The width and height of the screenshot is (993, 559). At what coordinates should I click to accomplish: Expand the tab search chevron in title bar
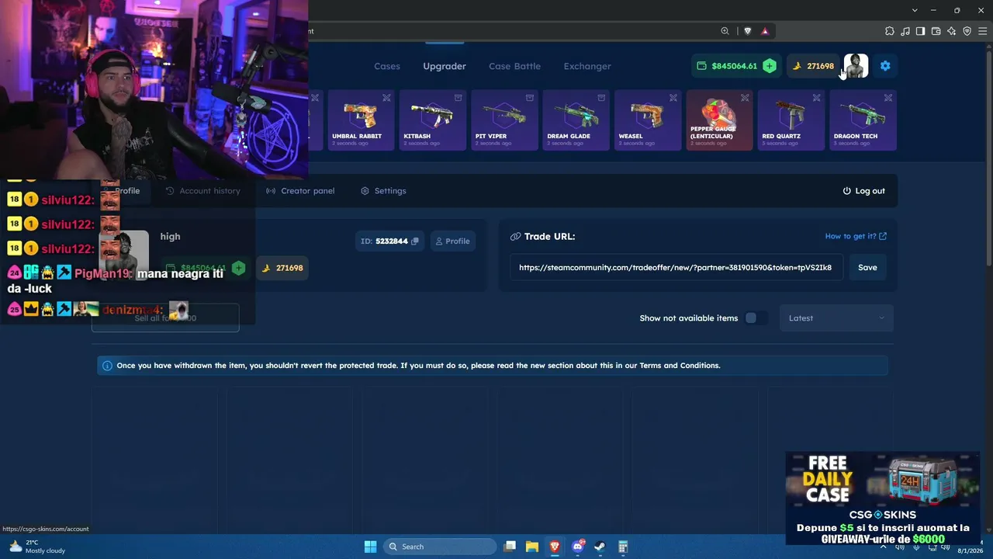coord(915,10)
